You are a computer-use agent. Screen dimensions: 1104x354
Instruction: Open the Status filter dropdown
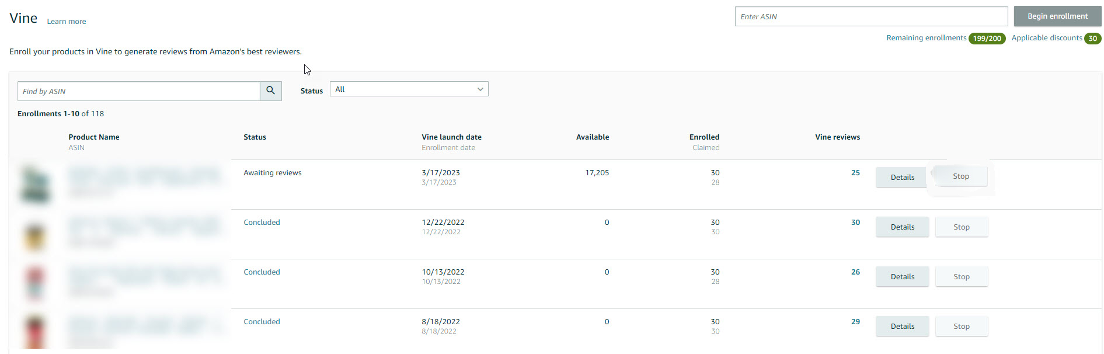click(x=409, y=89)
